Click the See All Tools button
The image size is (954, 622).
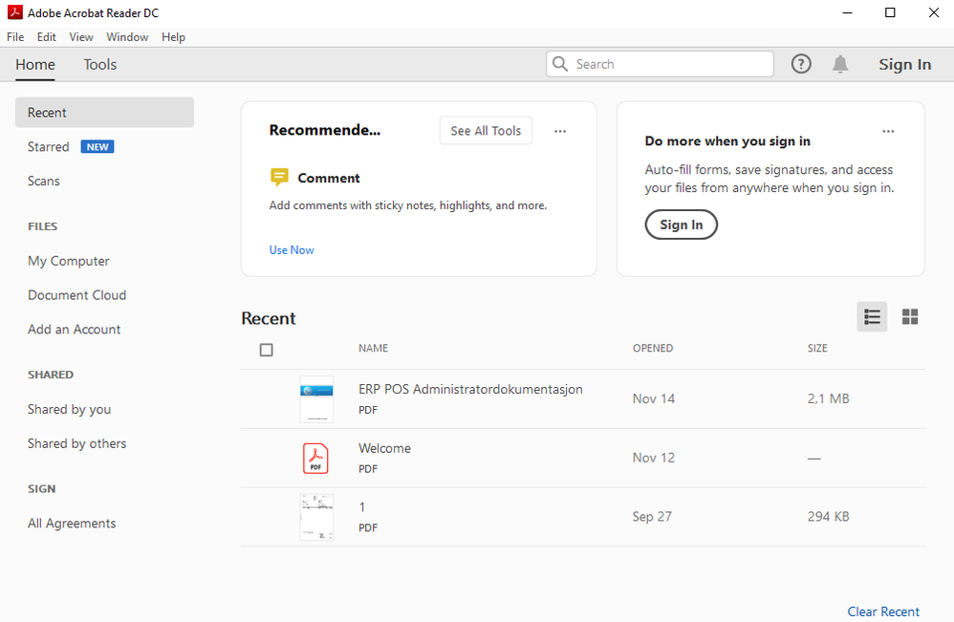(487, 131)
